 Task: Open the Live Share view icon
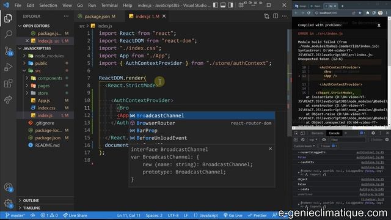pyautogui.click(x=8, y=100)
